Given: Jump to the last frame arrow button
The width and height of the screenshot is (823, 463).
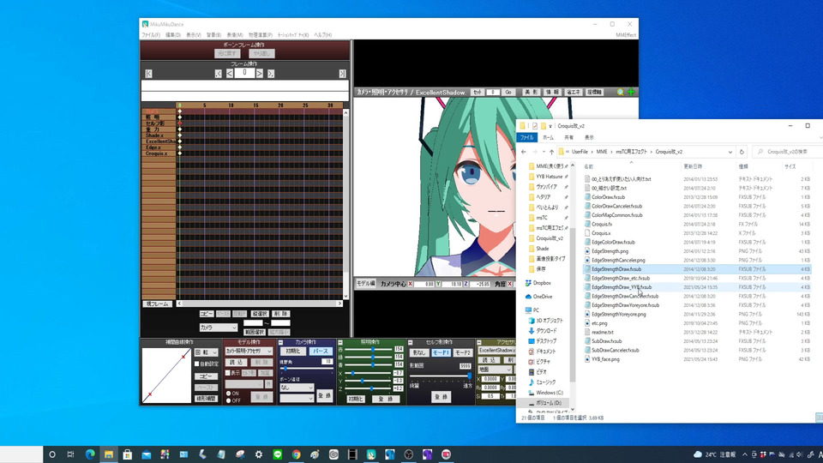Looking at the screenshot, I should pos(343,74).
